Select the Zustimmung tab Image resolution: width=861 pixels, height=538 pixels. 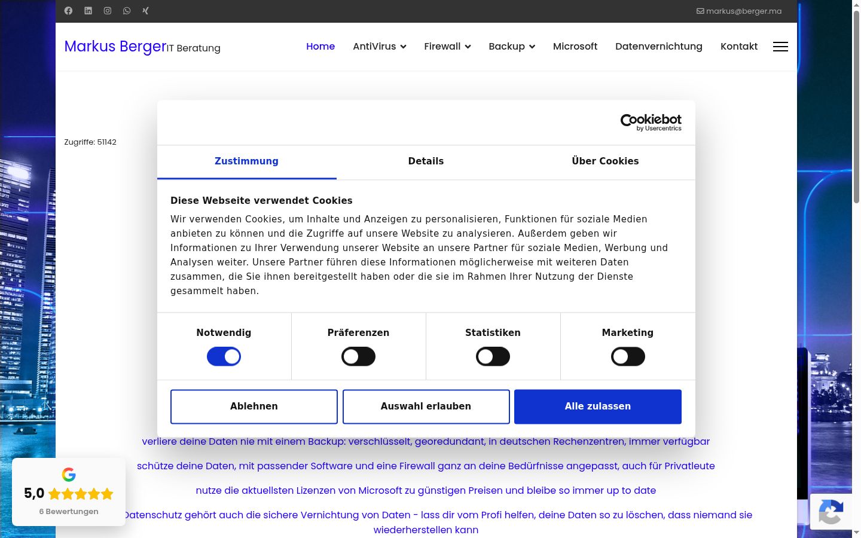[246, 161]
